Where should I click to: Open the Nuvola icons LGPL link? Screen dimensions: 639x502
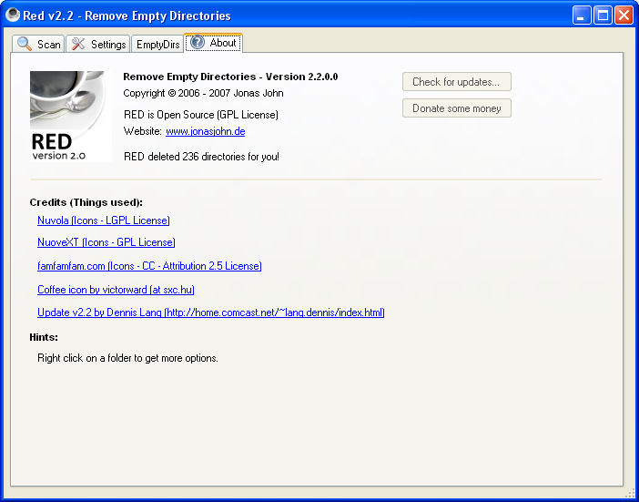pos(104,220)
